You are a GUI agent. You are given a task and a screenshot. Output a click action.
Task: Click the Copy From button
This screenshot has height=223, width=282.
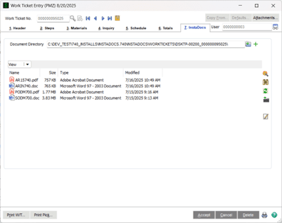(217, 18)
